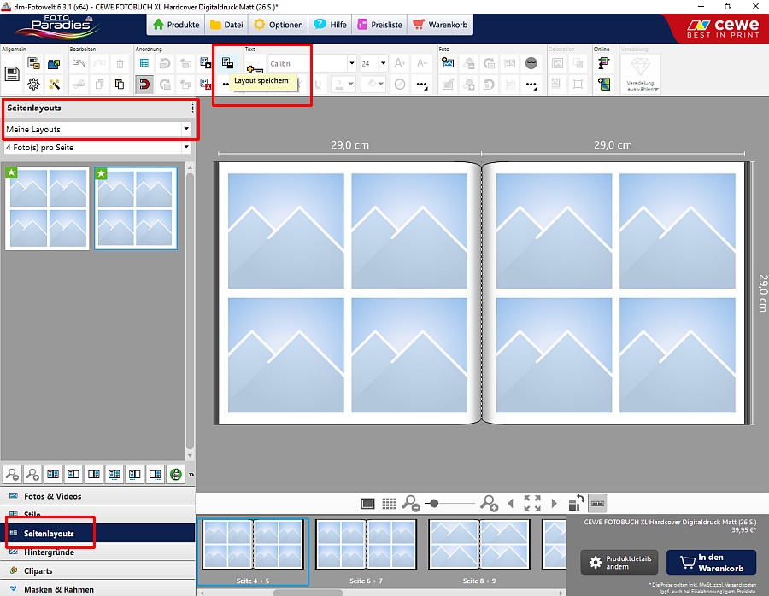Click the Layout speichern icon
The image size is (769, 596).
[x=227, y=62]
